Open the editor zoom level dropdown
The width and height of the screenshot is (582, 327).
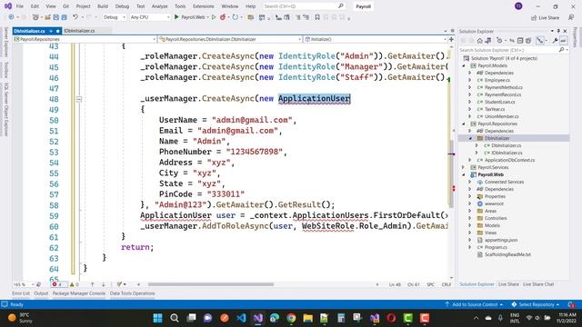point(24,284)
